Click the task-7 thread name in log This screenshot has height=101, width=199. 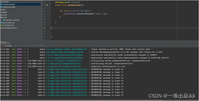pos(41,78)
